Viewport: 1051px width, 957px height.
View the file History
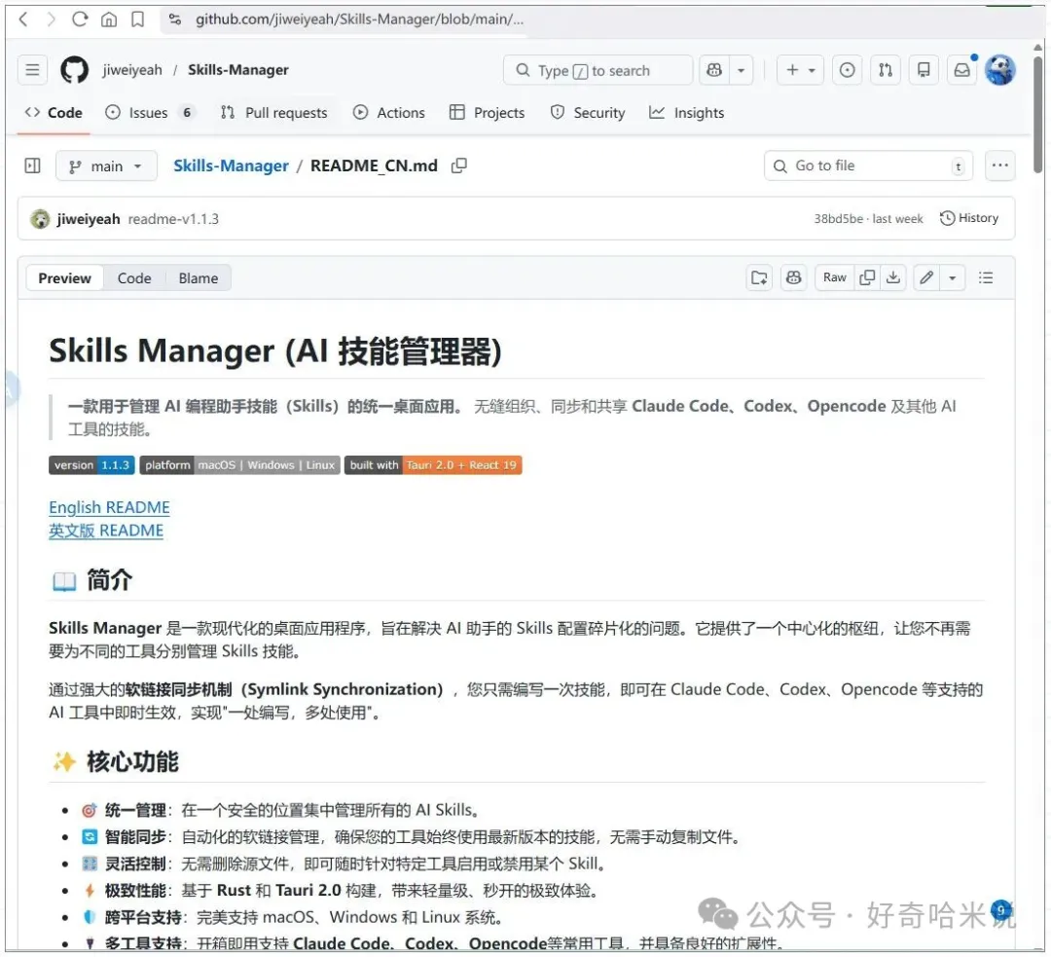point(969,218)
